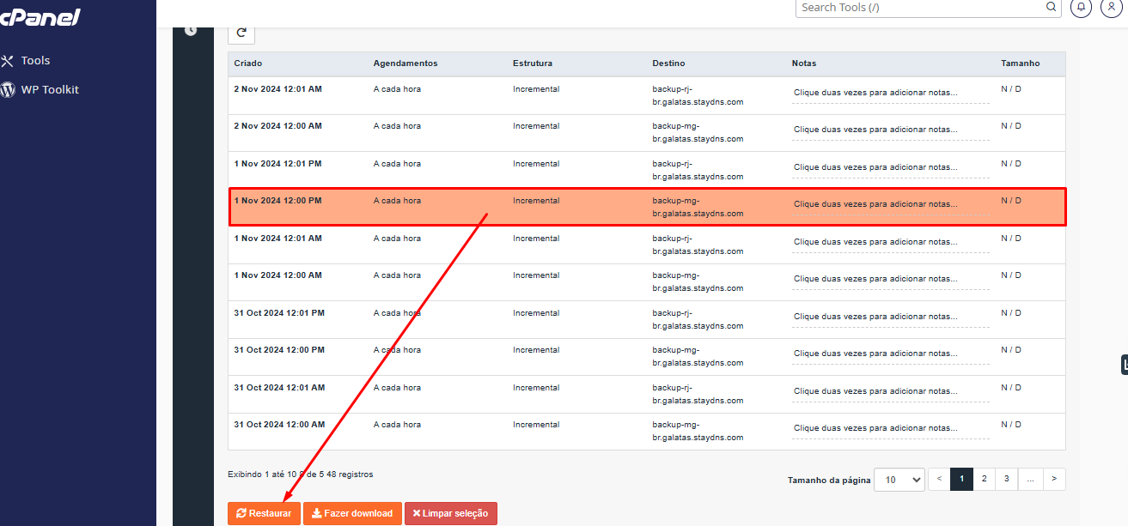Select the backup from 2 Nov 2024 12:00 AM
The width and height of the screenshot is (1128, 526).
tap(647, 133)
